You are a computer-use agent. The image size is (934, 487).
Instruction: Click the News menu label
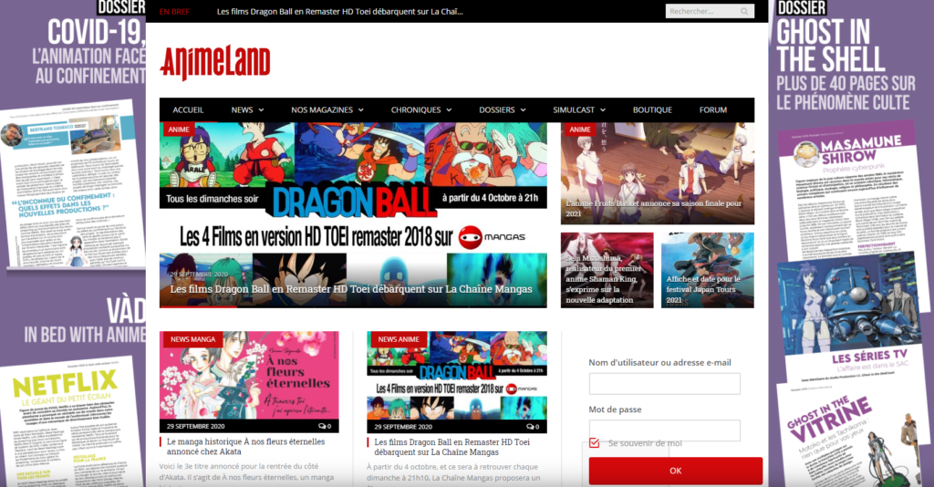242,110
